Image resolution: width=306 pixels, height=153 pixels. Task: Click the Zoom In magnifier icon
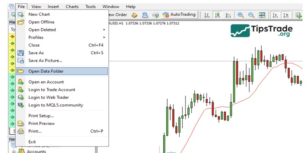point(241,15)
